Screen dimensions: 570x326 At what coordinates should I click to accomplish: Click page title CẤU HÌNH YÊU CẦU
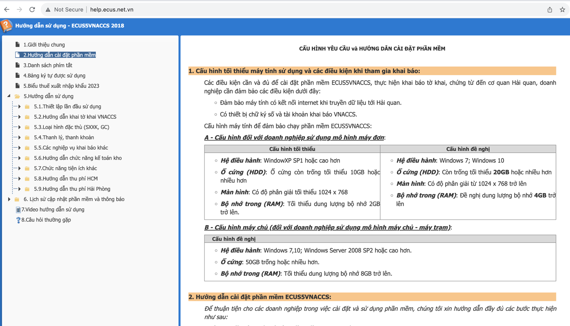click(372, 48)
